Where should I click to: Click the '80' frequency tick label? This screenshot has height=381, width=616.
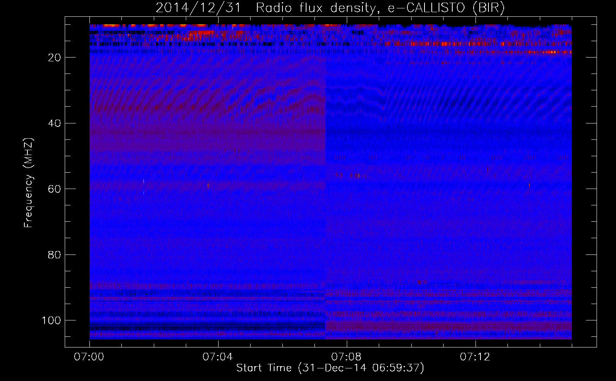(x=54, y=255)
